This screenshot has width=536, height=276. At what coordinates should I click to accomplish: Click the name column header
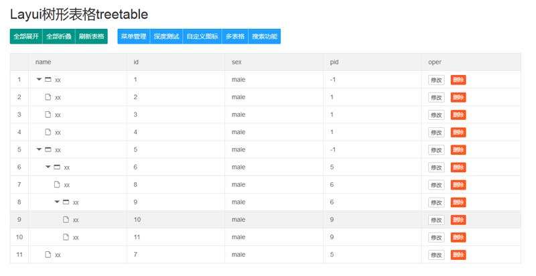(x=44, y=62)
